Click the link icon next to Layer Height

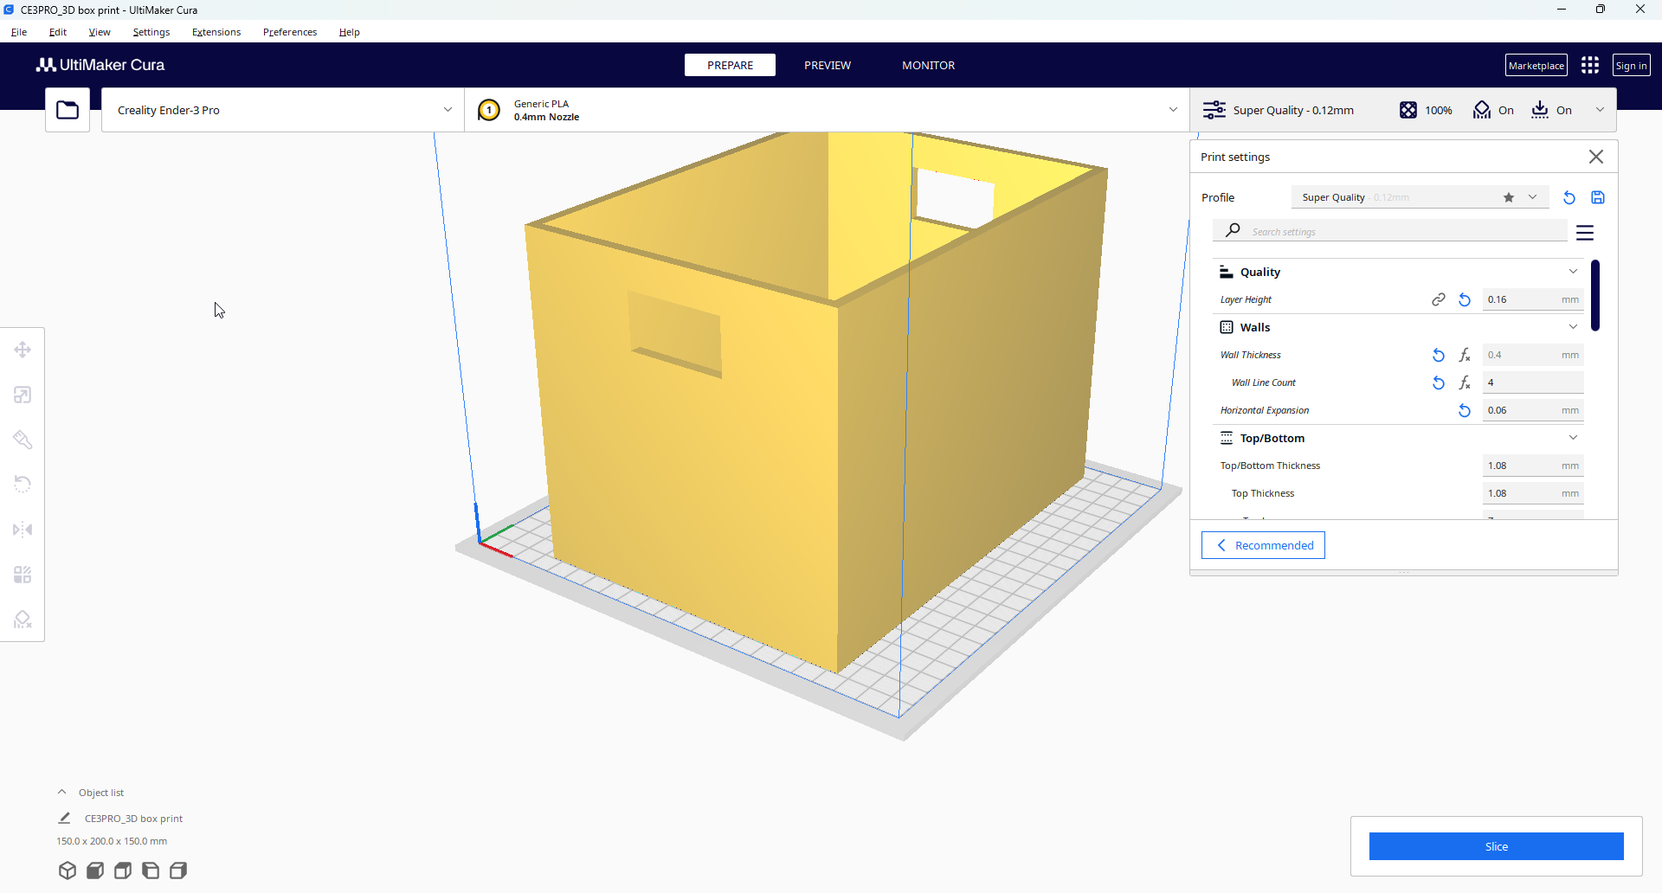pyautogui.click(x=1439, y=299)
